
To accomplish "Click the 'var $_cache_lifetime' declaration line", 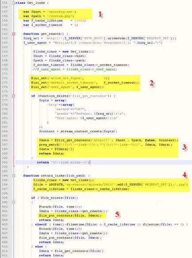I will pyautogui.click(x=54, y=20).
